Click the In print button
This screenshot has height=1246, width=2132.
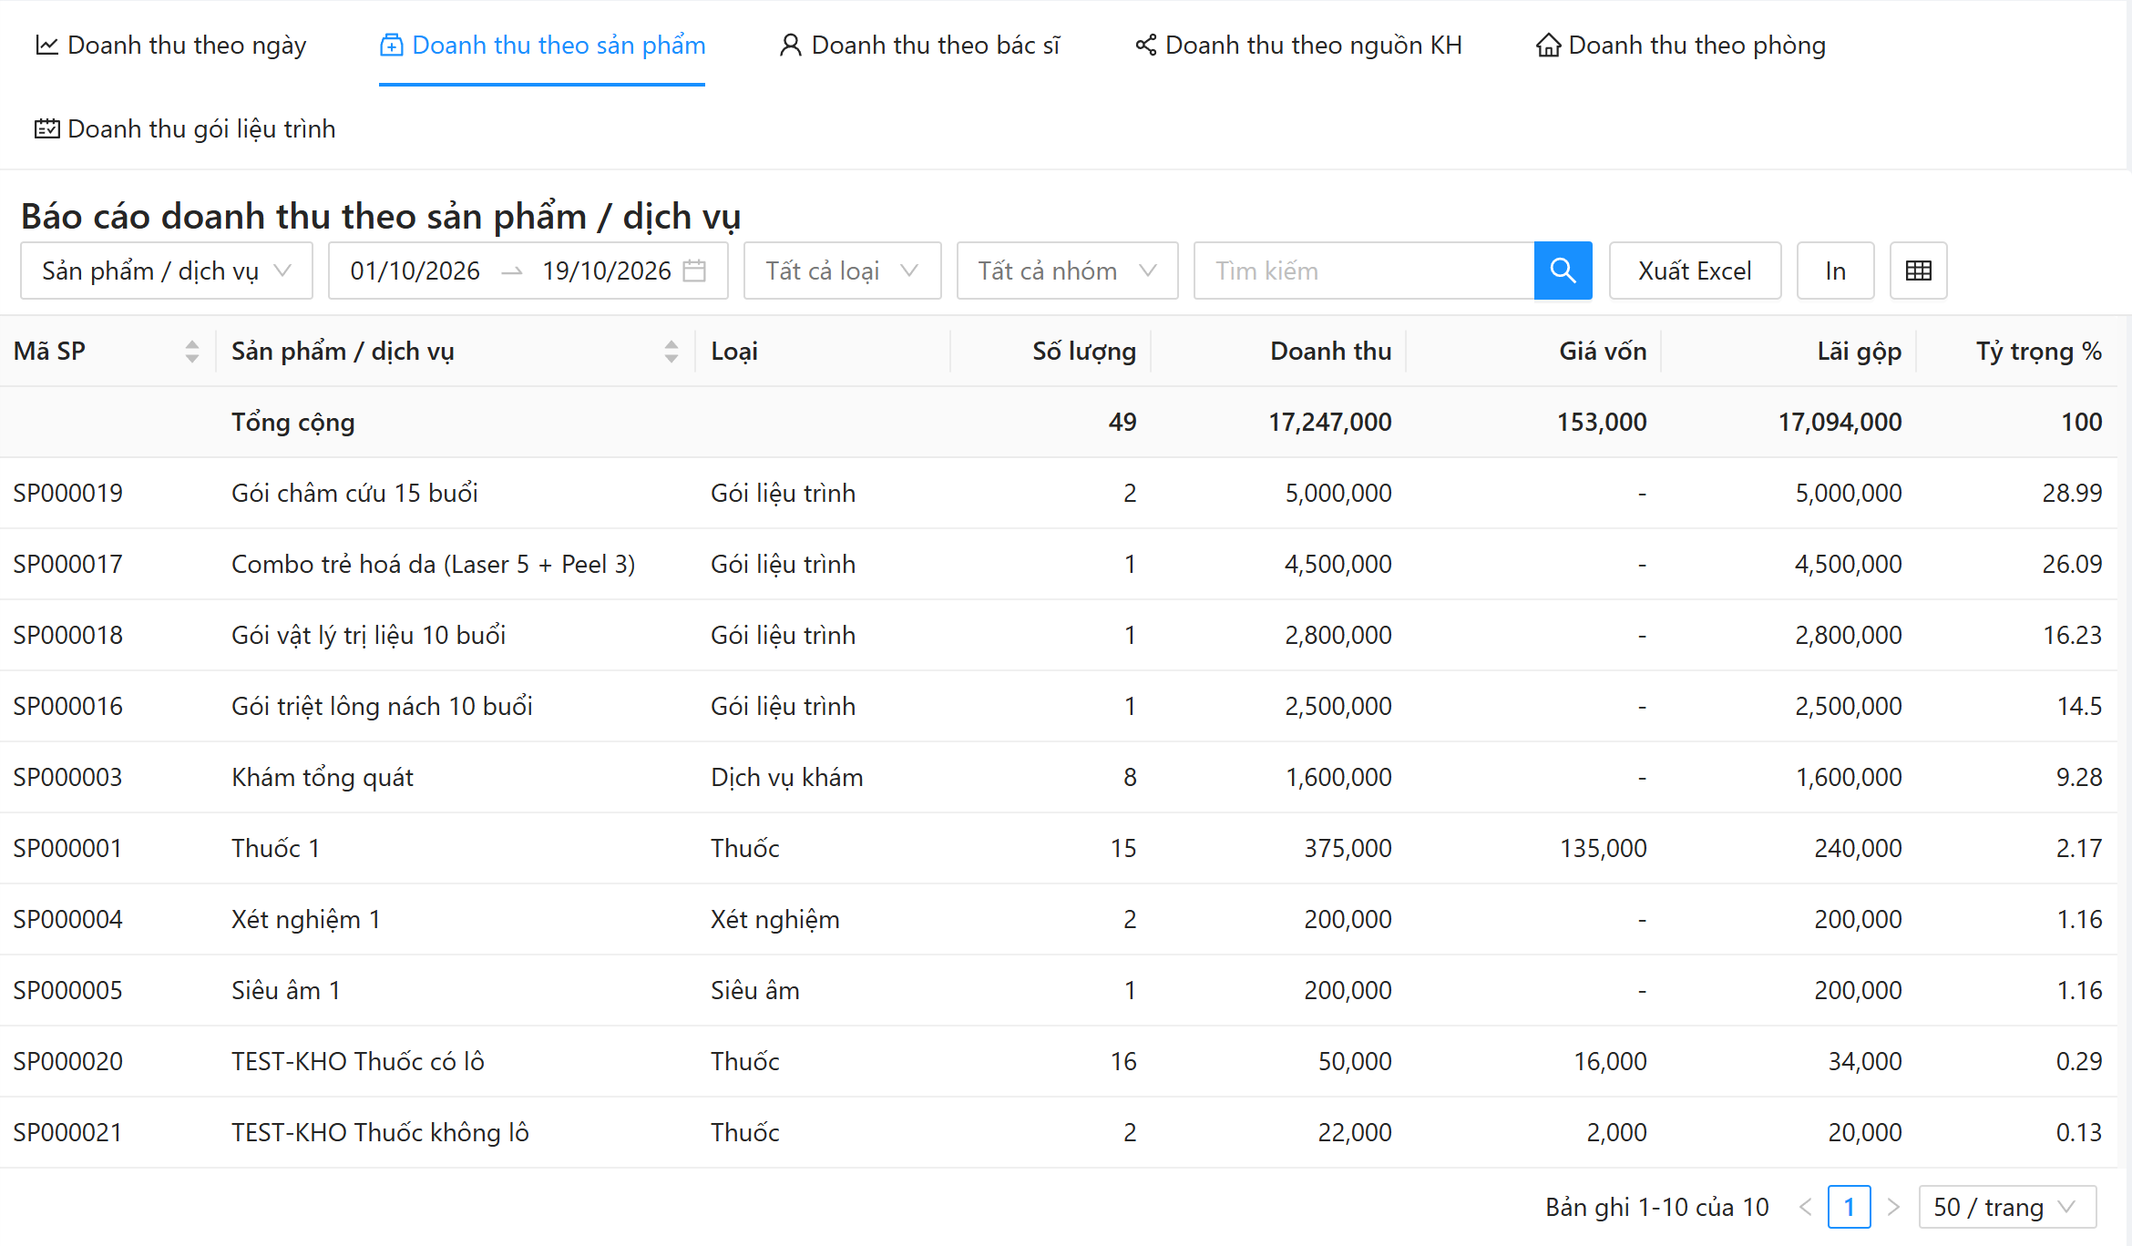click(1835, 271)
